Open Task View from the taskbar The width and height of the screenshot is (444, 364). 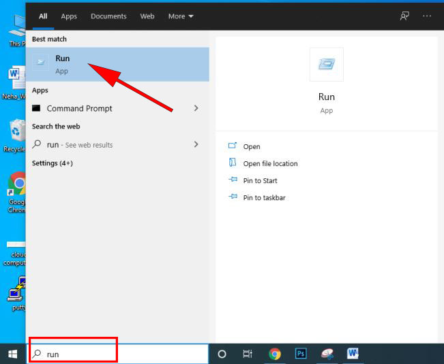pyautogui.click(x=248, y=354)
